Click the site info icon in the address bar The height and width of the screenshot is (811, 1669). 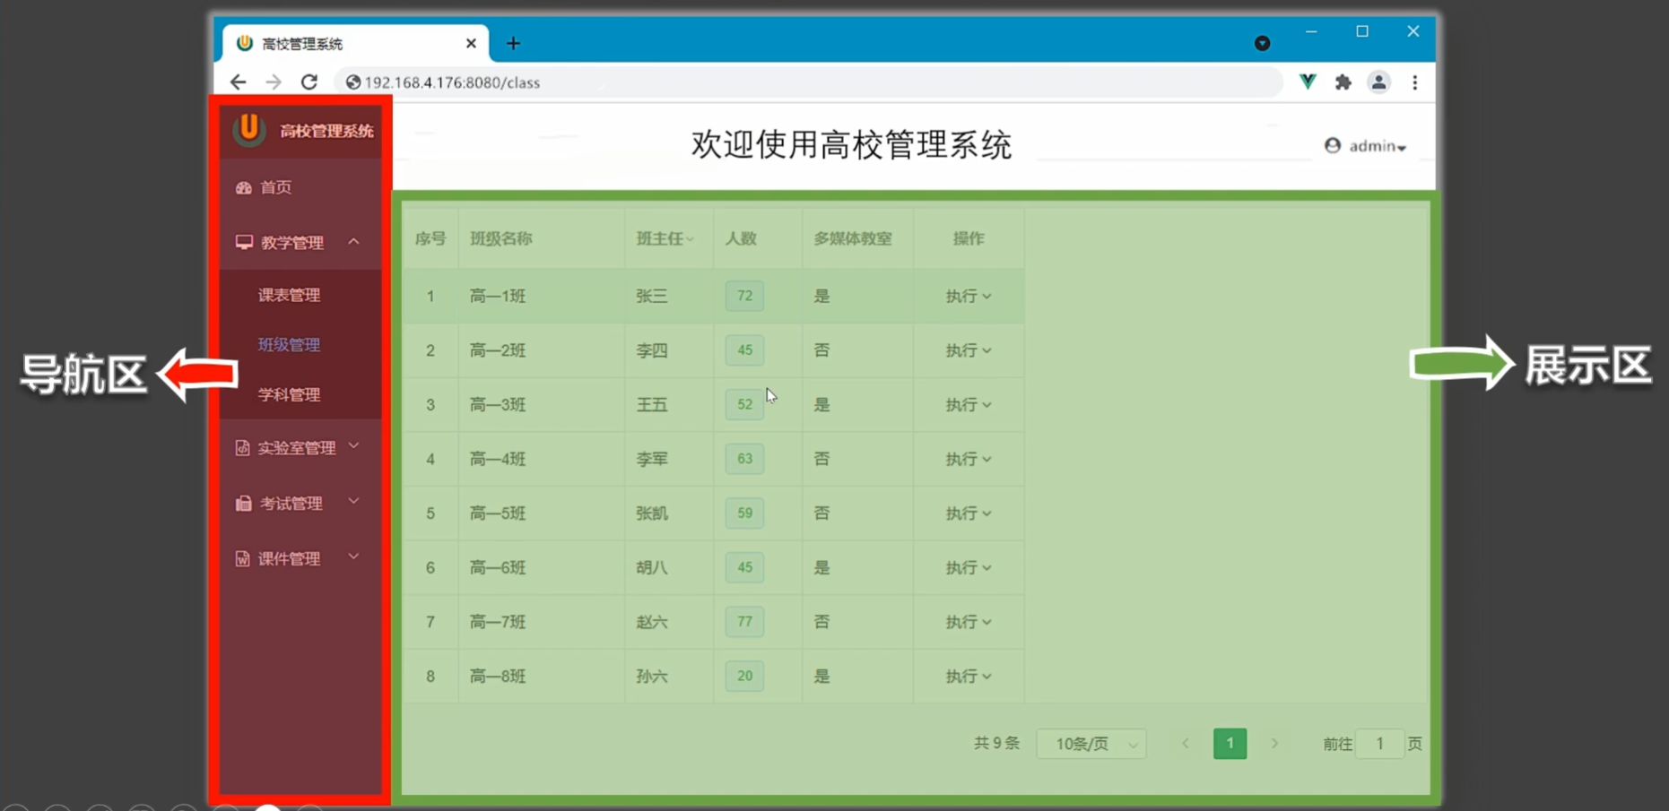pyautogui.click(x=353, y=82)
